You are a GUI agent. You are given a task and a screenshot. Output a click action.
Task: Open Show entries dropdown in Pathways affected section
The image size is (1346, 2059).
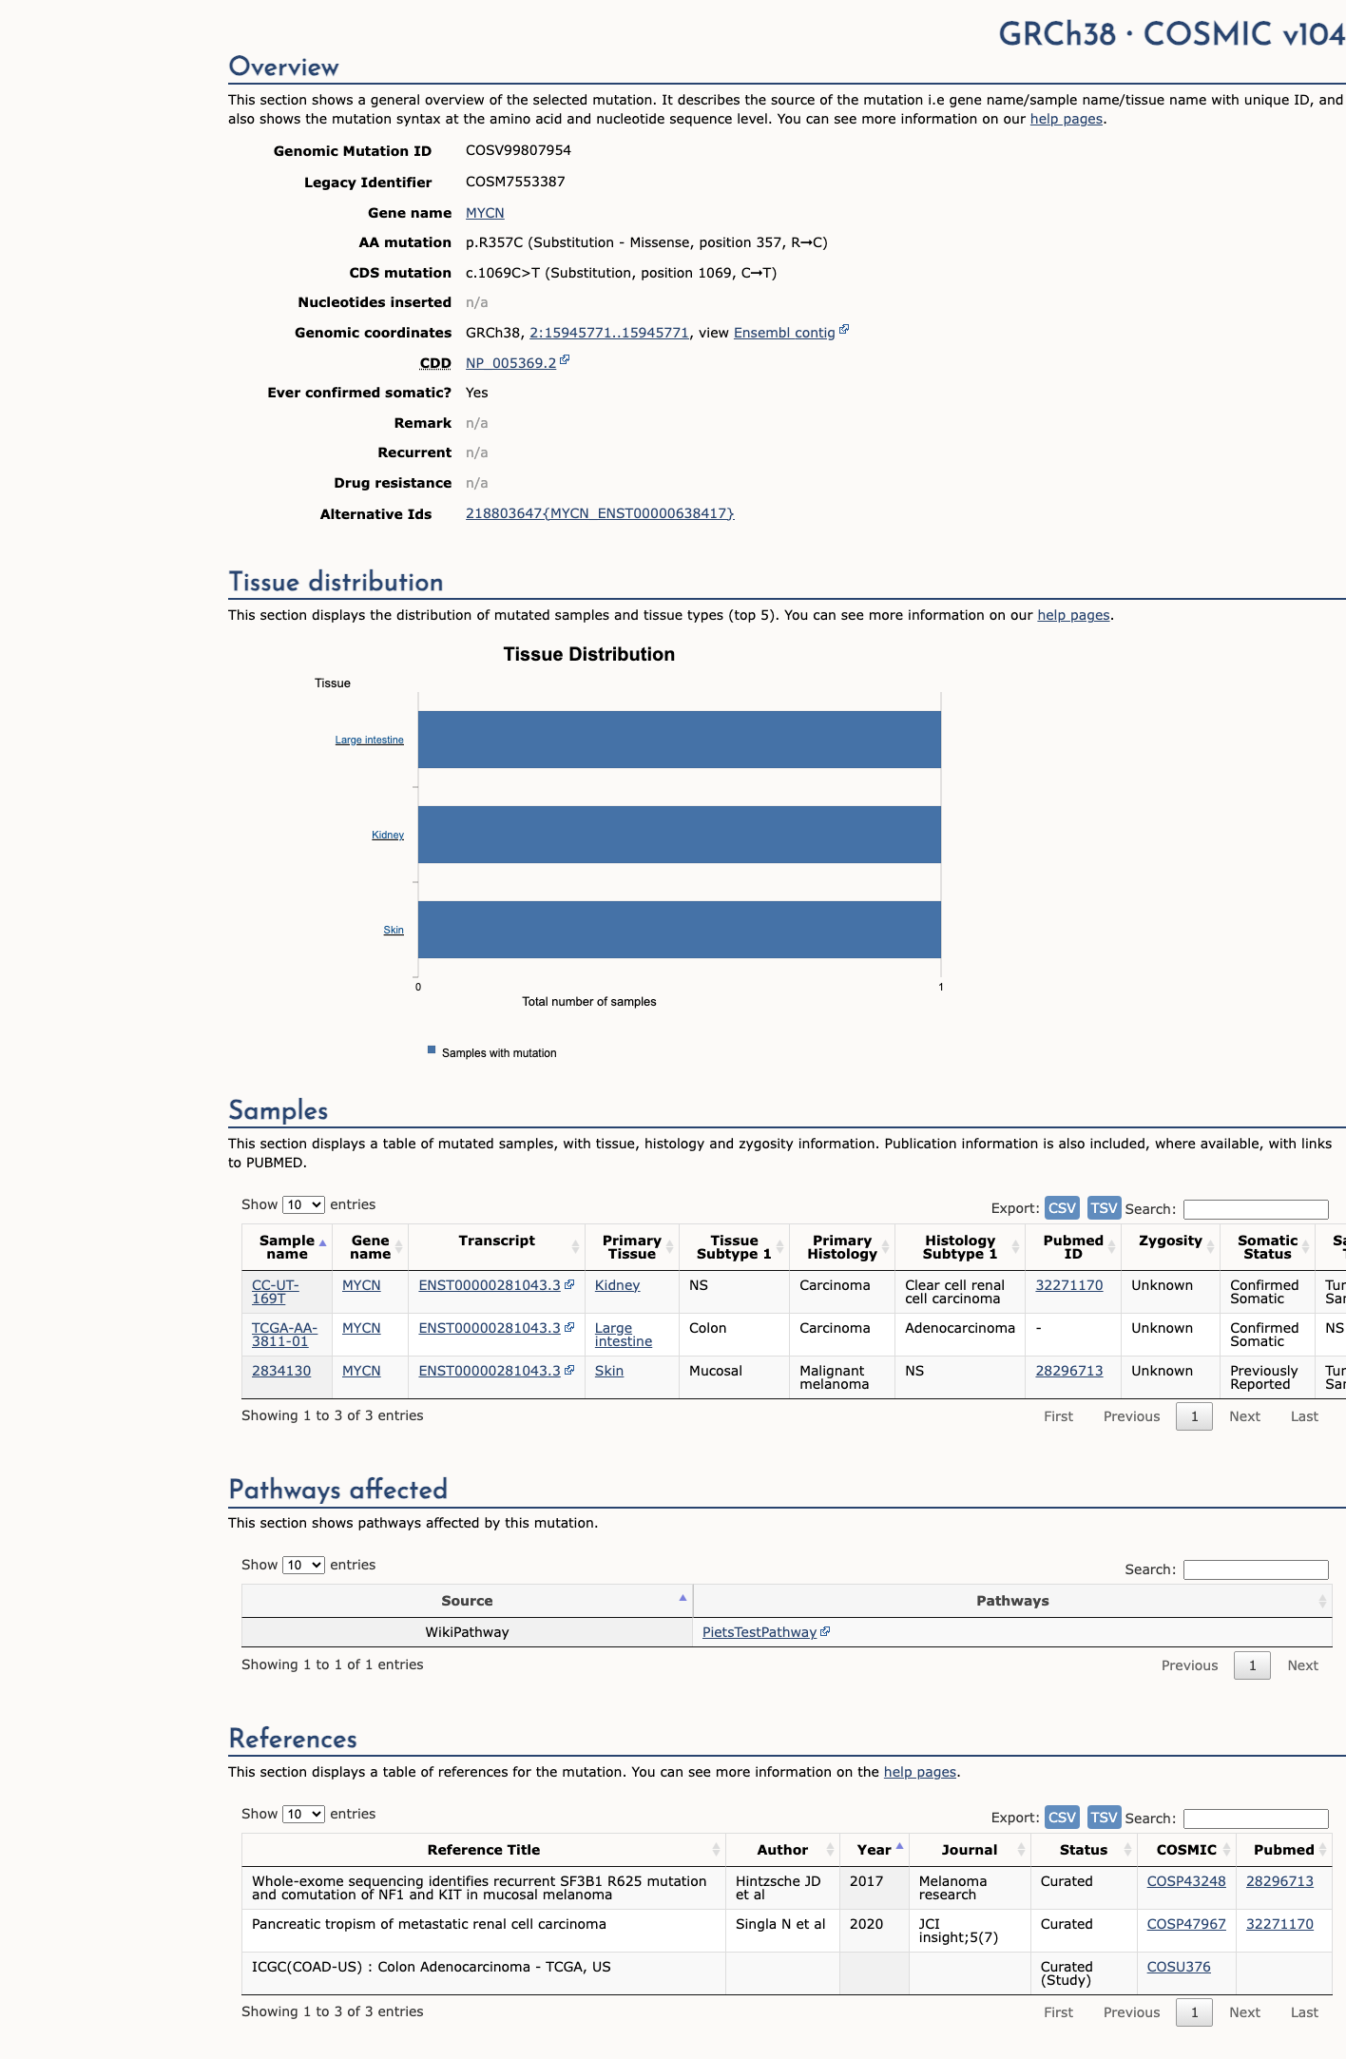[x=303, y=1565]
